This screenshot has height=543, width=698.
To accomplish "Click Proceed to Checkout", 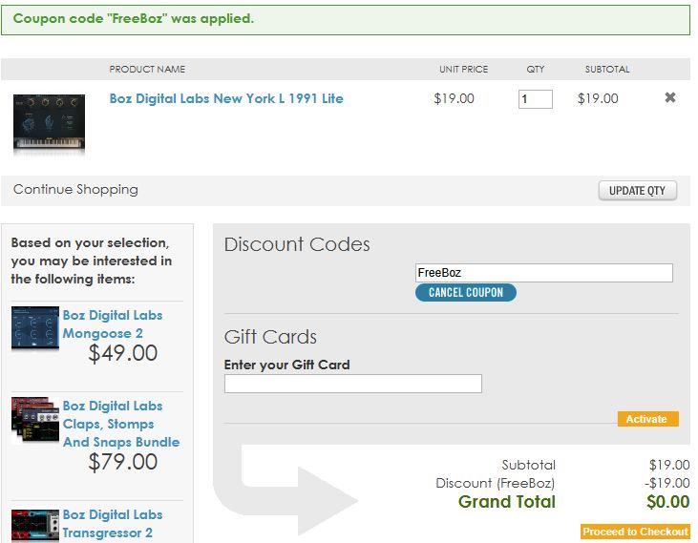I will click(635, 532).
